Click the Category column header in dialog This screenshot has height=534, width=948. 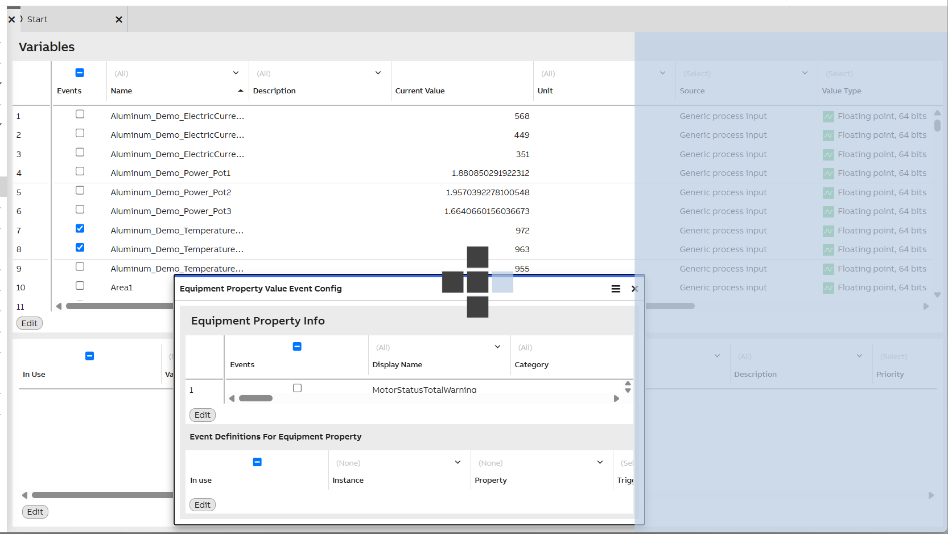(531, 364)
